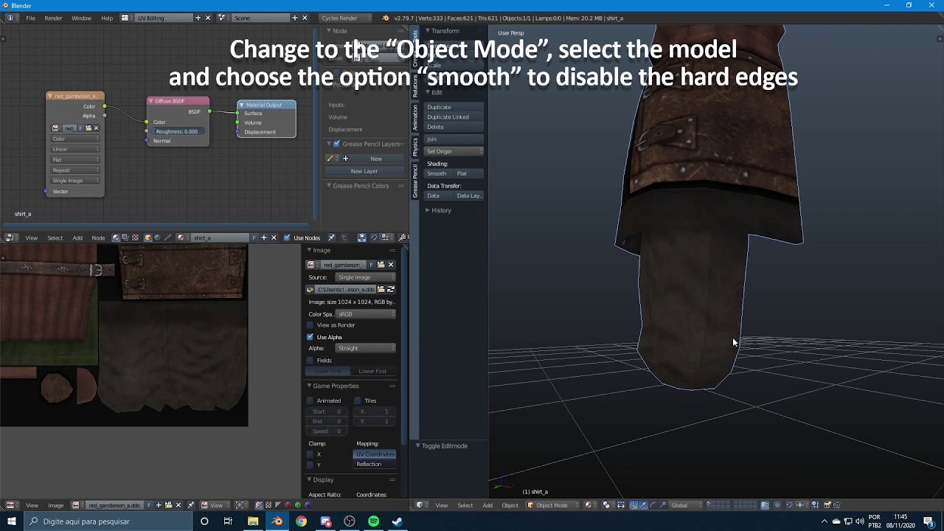Switch to the Physics tool shelf tab
Screen dimensions: 944x531
[415, 146]
